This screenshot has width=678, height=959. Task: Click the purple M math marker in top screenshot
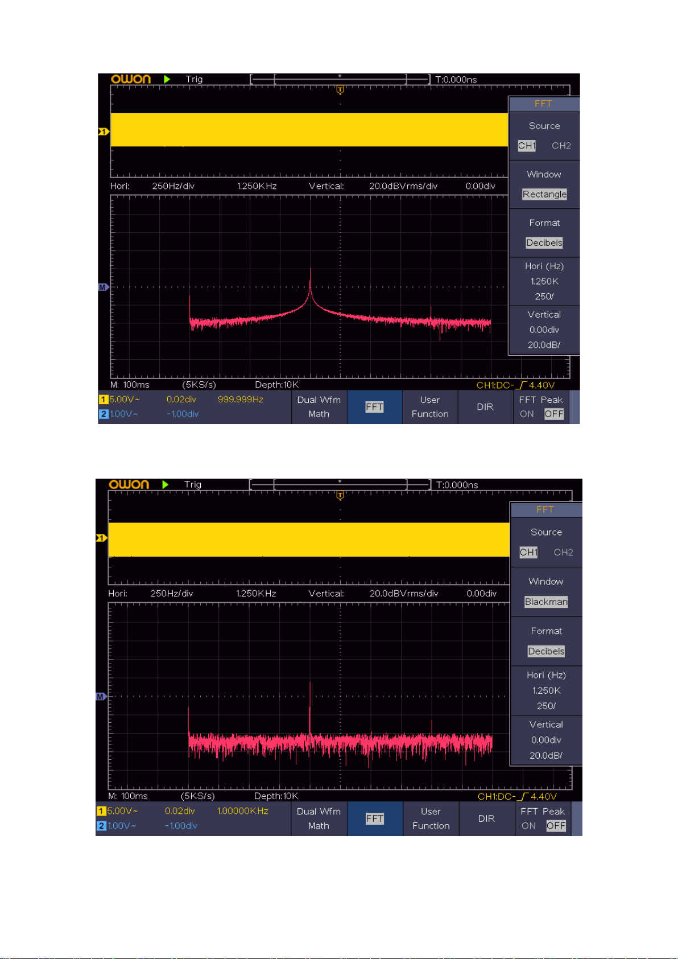coord(103,287)
